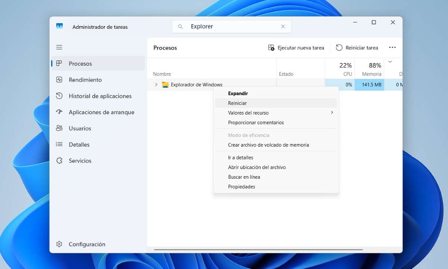Clear the Explorer search with the X
The height and width of the screenshot is (269, 448).
(283, 26)
